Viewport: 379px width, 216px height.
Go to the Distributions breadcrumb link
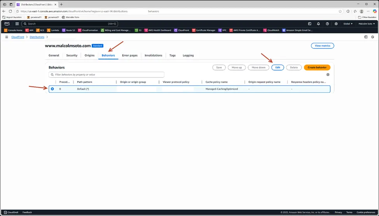point(37,37)
